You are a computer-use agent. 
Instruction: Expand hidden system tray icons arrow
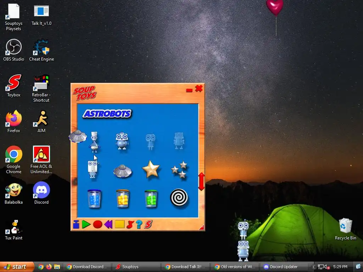(x=313, y=267)
